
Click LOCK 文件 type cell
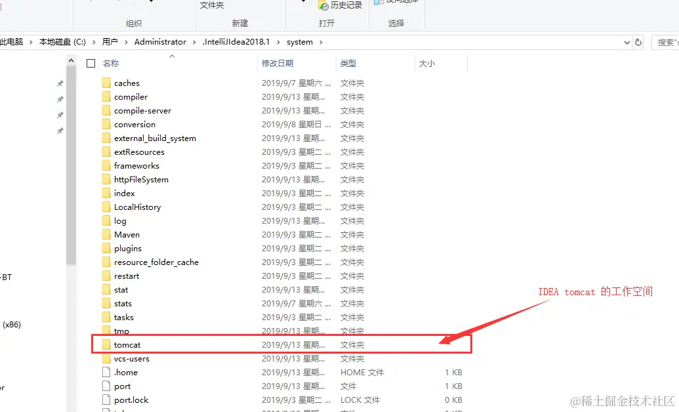tap(360, 400)
